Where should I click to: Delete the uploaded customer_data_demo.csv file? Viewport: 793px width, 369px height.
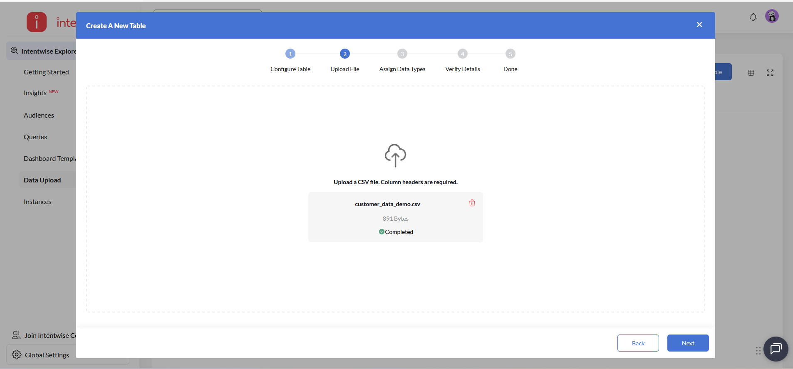click(472, 203)
